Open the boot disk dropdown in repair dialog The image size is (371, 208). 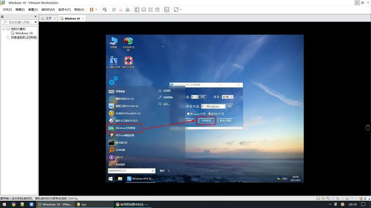click(194, 97)
